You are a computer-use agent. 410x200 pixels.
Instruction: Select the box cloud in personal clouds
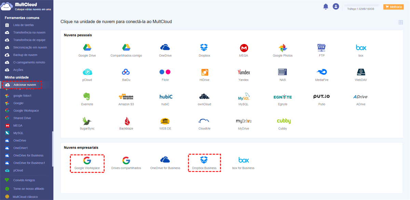tap(361, 50)
